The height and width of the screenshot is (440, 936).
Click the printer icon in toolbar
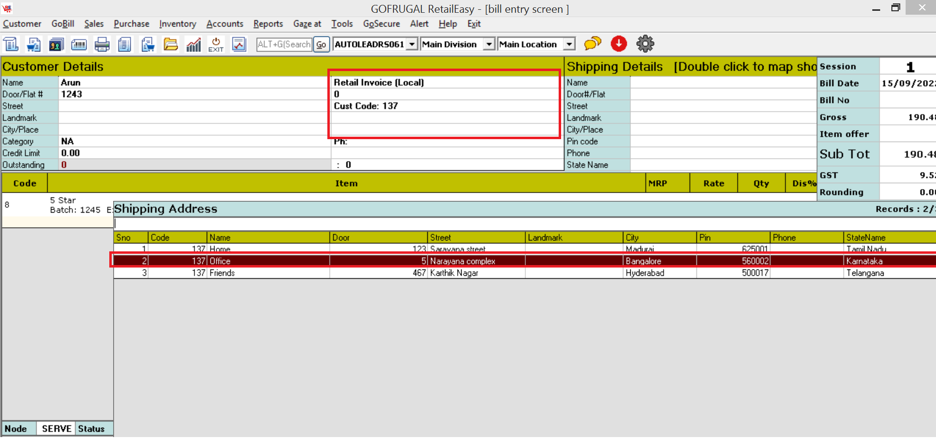point(102,44)
